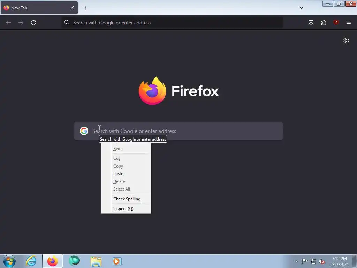Click the forward navigation arrow
The width and height of the screenshot is (357, 268).
tap(21, 23)
